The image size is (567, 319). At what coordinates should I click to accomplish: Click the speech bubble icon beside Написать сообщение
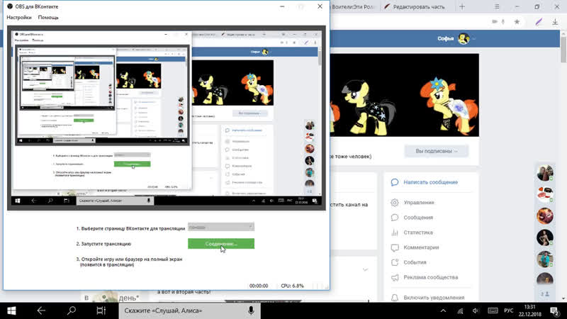click(395, 182)
